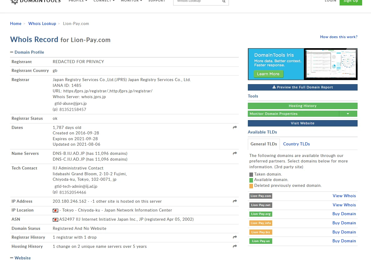Image resolution: width=371 pixels, height=260 pixels.
Task: Navigate to Home breadcrumb
Action: pos(16,23)
